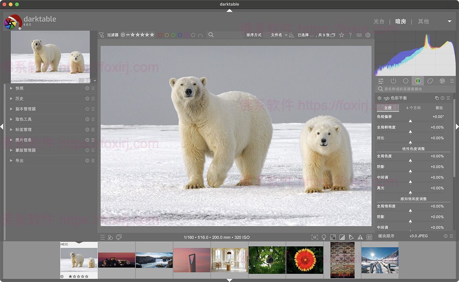This screenshot has width=459, height=282.
Task: Switch to the 光台 view
Action: pyautogui.click(x=379, y=21)
